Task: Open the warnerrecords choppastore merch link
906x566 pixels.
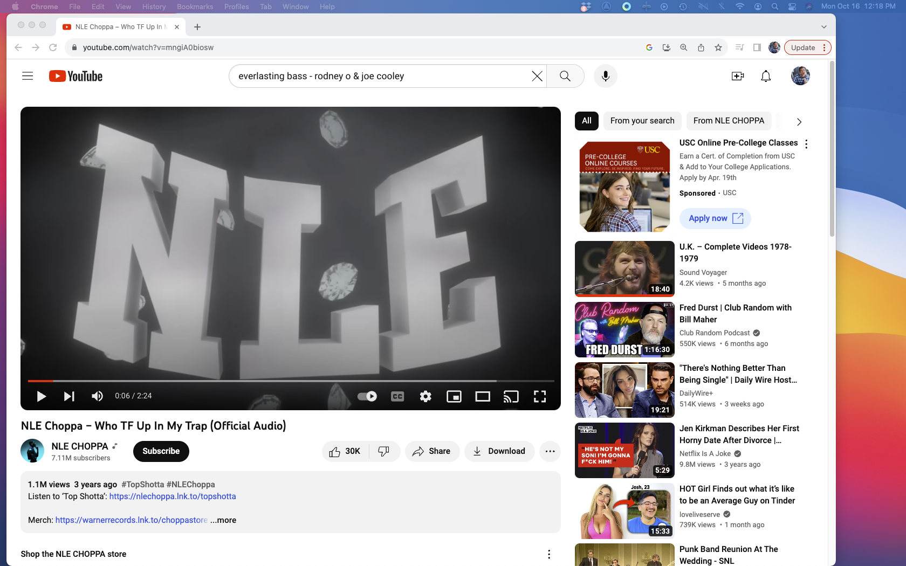Action: 132,520
